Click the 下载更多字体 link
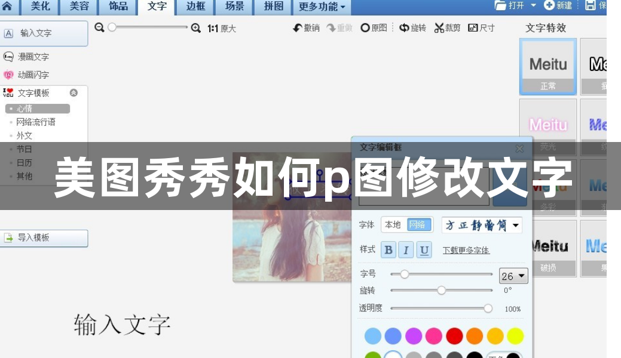Viewport: 621px width, 358px height. coord(466,250)
